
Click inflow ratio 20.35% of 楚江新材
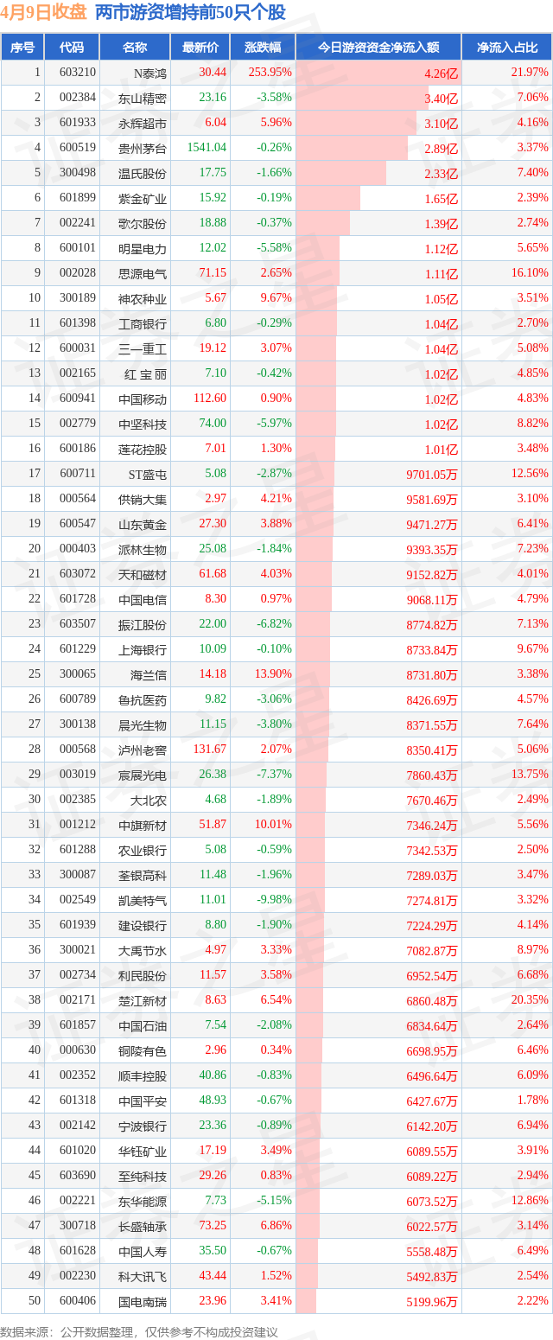click(530, 1000)
